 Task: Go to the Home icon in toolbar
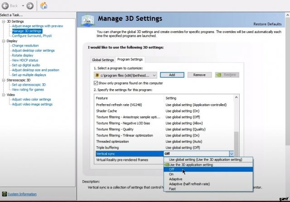44,6
